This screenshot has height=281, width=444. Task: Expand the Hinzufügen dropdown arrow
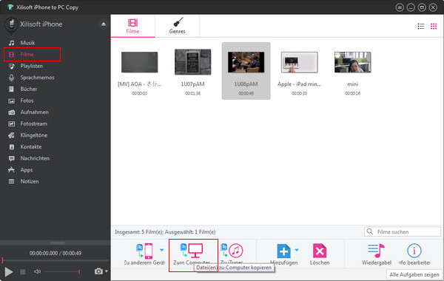[x=297, y=250]
